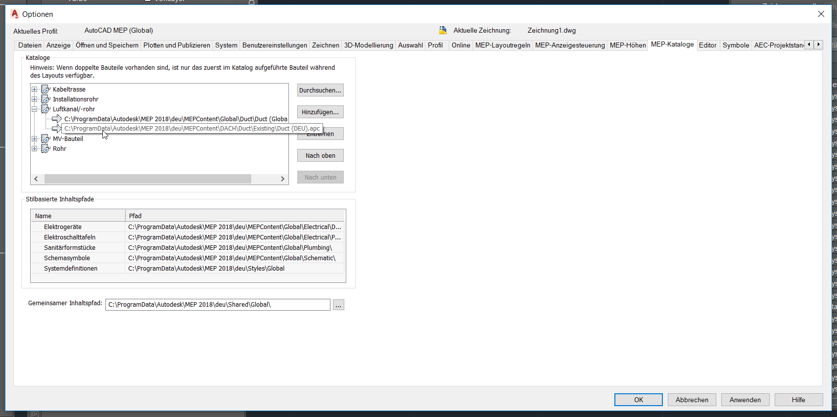Open the MEP-Layoutregeln tab

pos(503,45)
